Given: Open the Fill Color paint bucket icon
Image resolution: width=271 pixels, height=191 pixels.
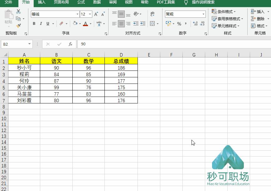Looking at the screenshot, I should [x=76, y=24].
